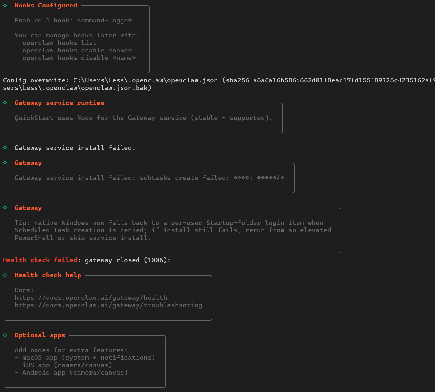Select the 'iOS app (camera/canvas)' entry
435x392 pixels.
[x=64, y=365]
